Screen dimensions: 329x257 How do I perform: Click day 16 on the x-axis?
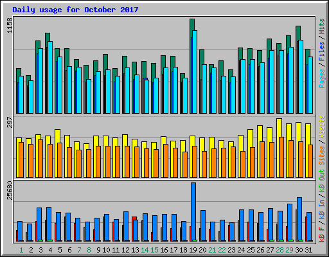coord(164,250)
